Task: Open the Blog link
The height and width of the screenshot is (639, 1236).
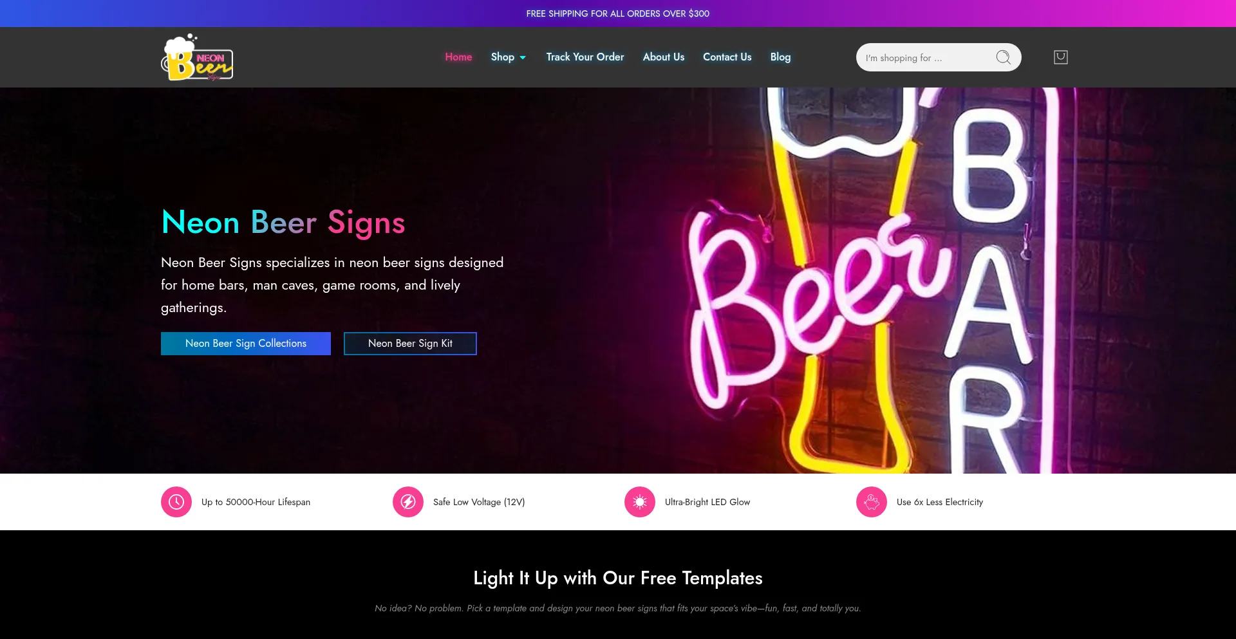Action: (x=780, y=57)
